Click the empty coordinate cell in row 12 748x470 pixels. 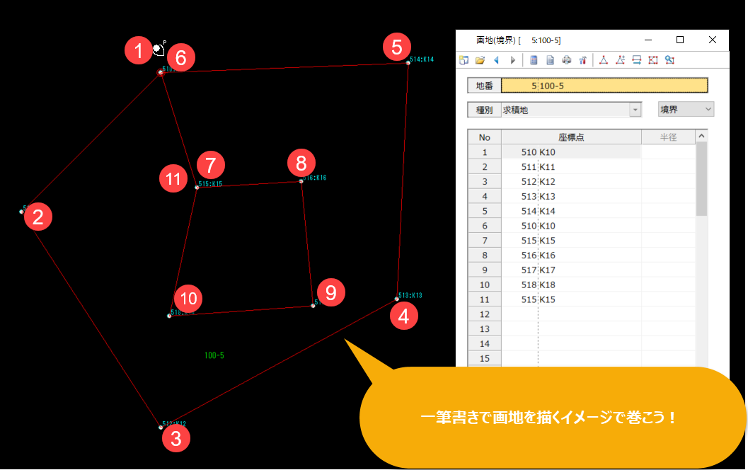tap(570, 314)
